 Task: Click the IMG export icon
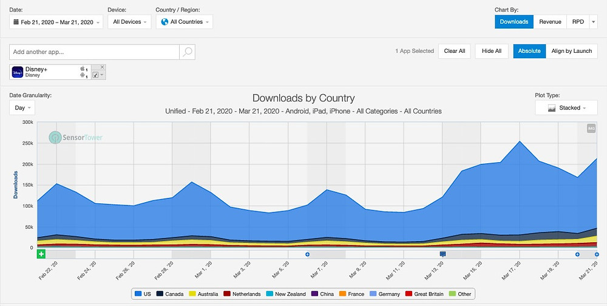(x=591, y=129)
